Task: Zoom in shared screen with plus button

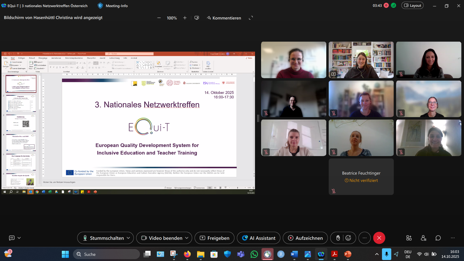Action: click(x=185, y=18)
